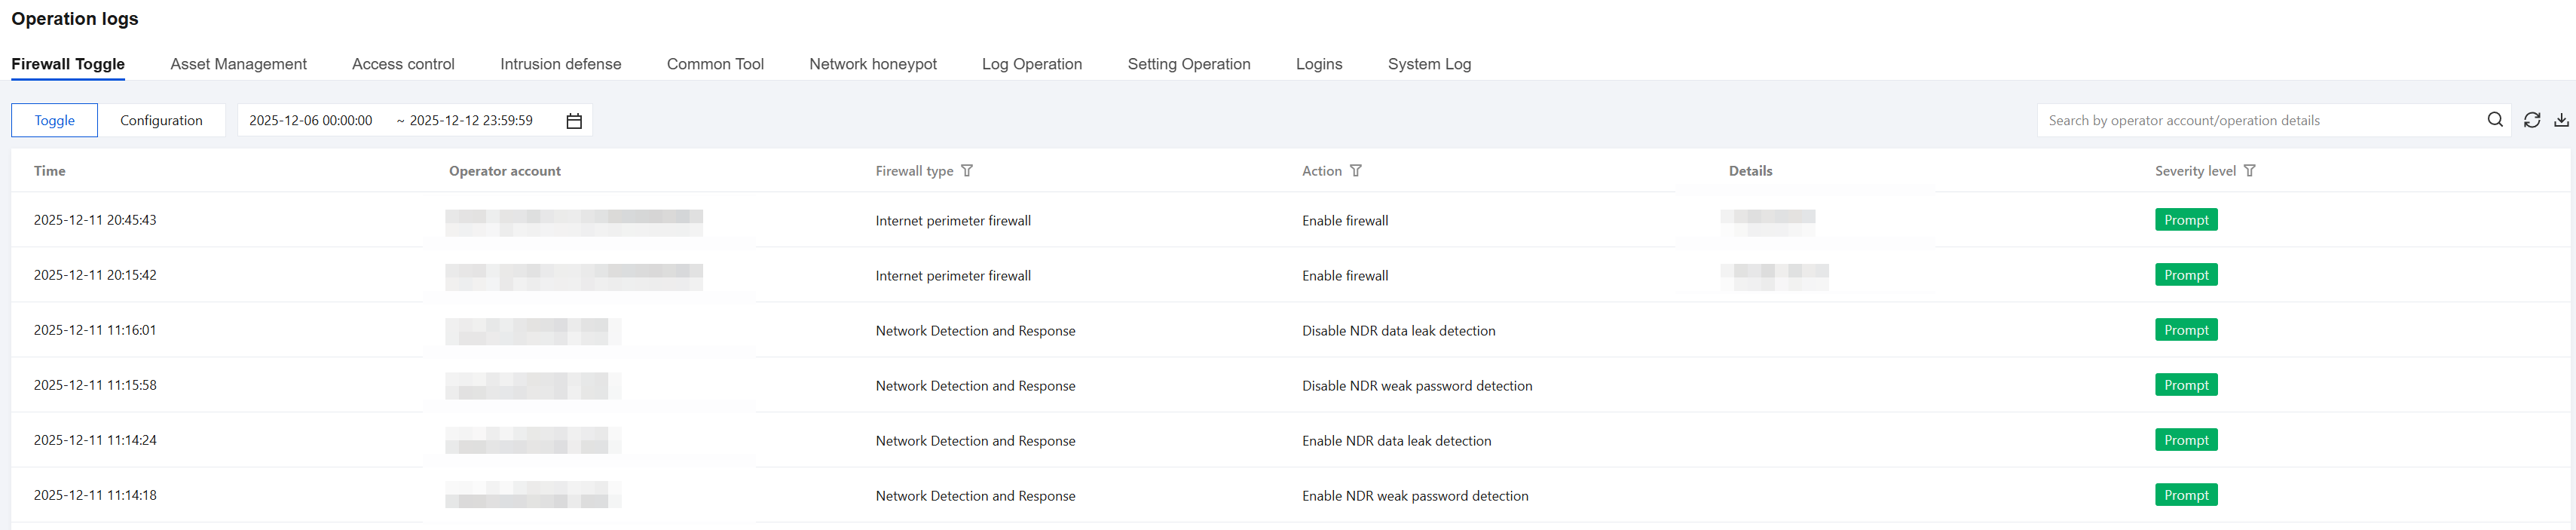Refresh the operation logs list
The image size is (2576, 530).
[x=2532, y=120]
